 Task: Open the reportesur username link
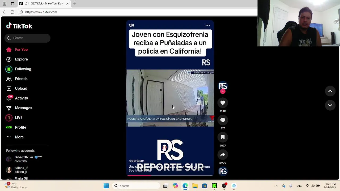coord(136,161)
